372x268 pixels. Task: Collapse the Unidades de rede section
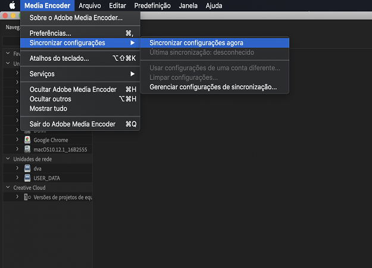point(8,159)
